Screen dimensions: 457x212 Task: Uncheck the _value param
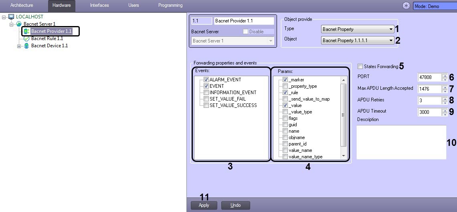tap(285, 105)
